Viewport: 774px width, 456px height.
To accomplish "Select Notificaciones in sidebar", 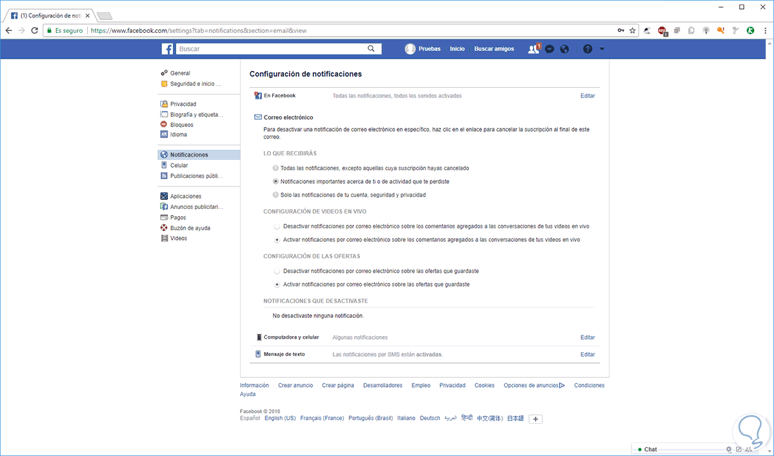I will 199,155.
